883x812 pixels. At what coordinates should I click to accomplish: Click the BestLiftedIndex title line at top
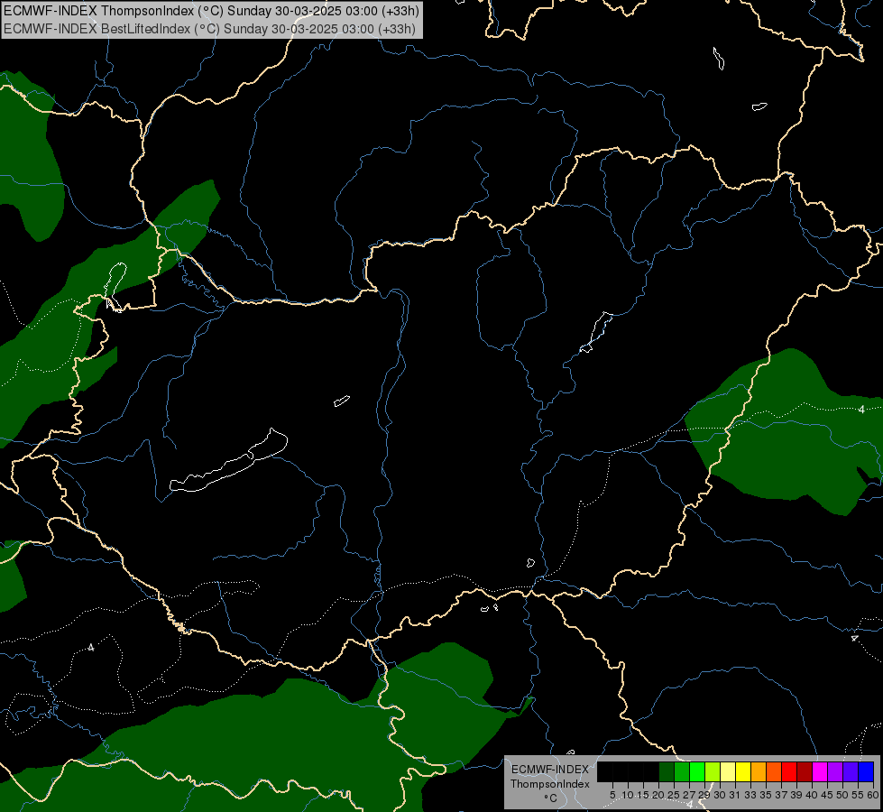point(209,29)
